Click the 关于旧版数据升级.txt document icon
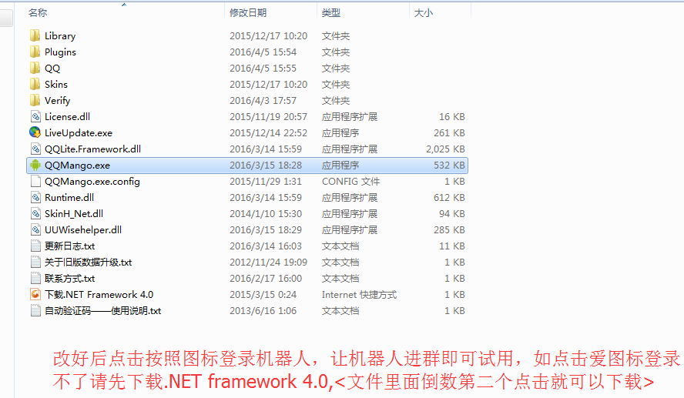 (x=35, y=262)
